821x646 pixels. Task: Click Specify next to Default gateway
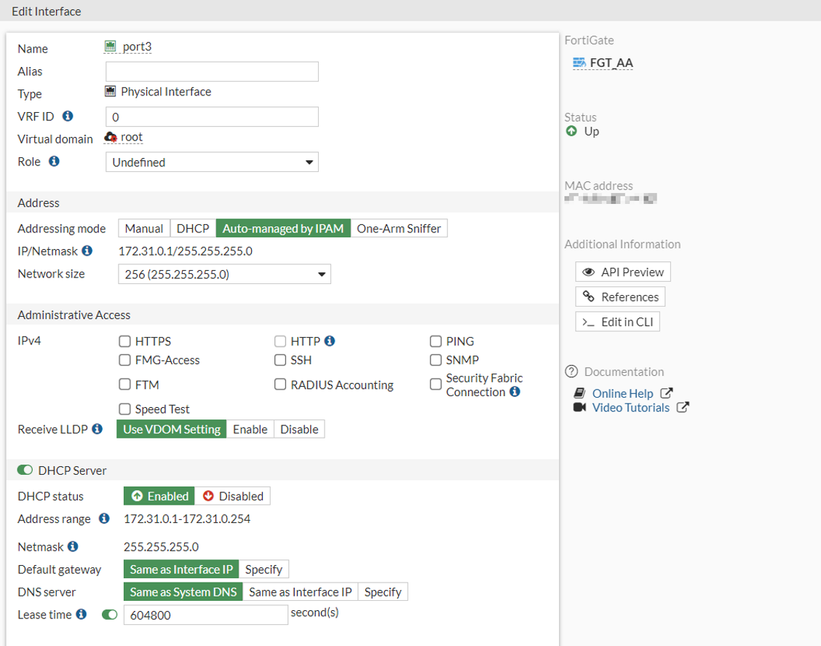tap(264, 569)
